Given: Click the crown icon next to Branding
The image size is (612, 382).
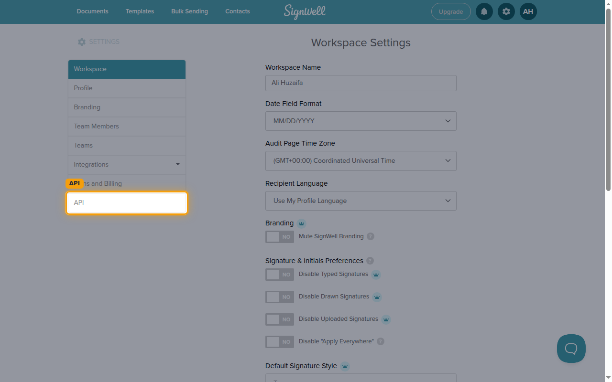Looking at the screenshot, I should (x=301, y=223).
